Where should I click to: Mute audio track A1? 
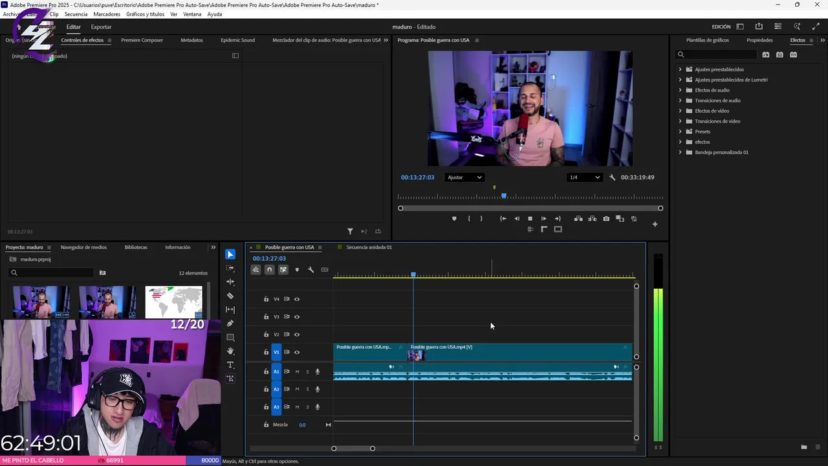[x=297, y=372]
